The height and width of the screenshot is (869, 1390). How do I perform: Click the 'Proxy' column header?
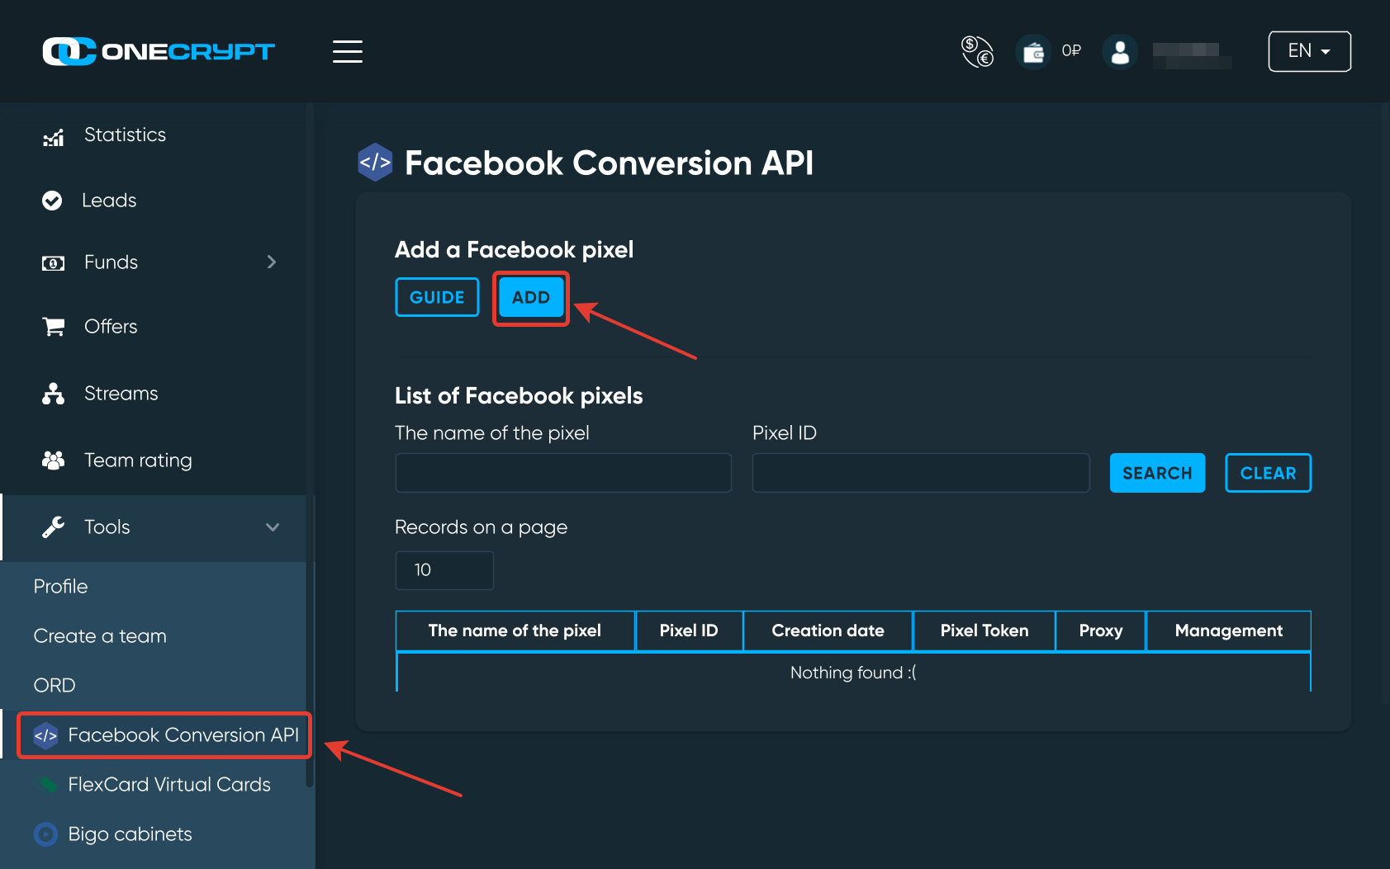(1101, 630)
